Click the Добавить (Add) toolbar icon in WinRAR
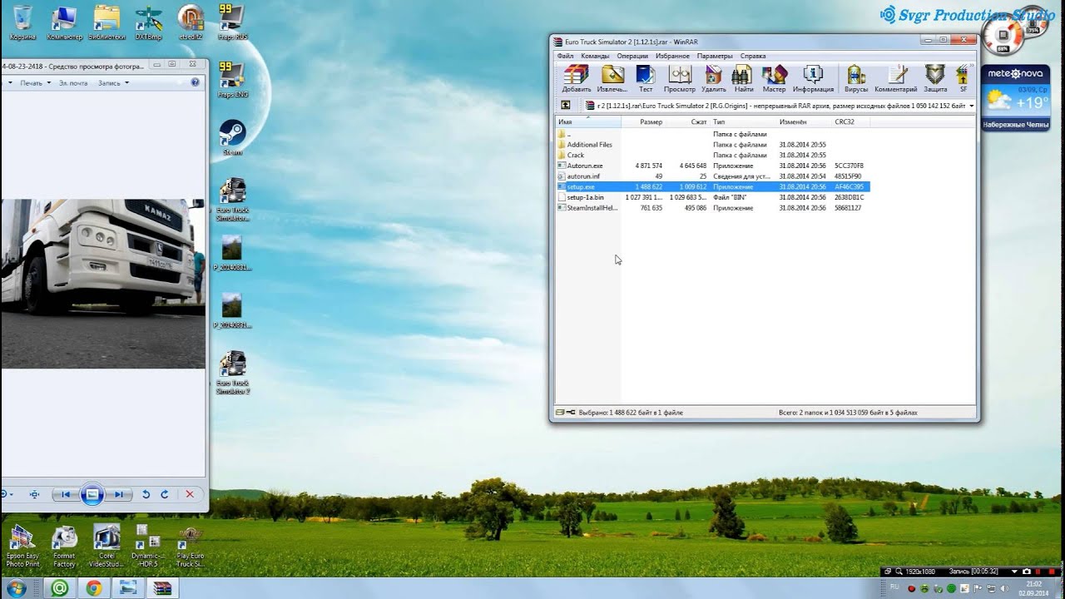 point(576,78)
